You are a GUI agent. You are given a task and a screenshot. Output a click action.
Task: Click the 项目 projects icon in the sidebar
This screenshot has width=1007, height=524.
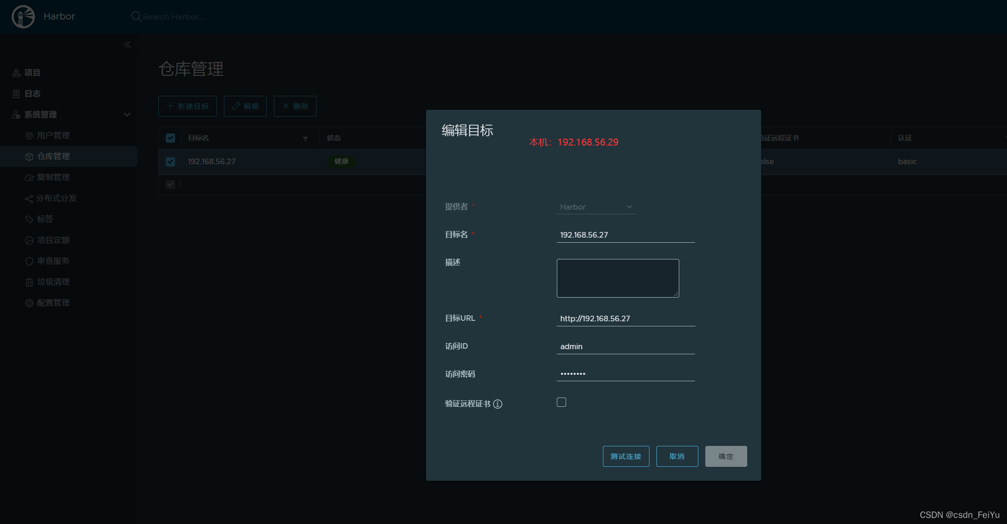16,73
